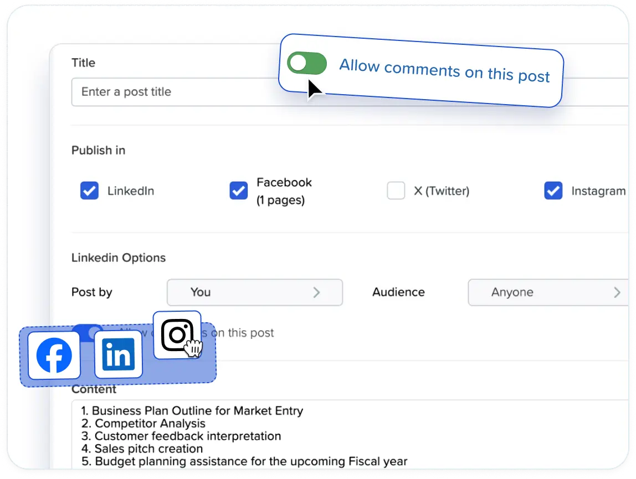The width and height of the screenshot is (636, 479).
Task: Disable the Facebook (1 pages) checkbox
Action: pos(238,190)
